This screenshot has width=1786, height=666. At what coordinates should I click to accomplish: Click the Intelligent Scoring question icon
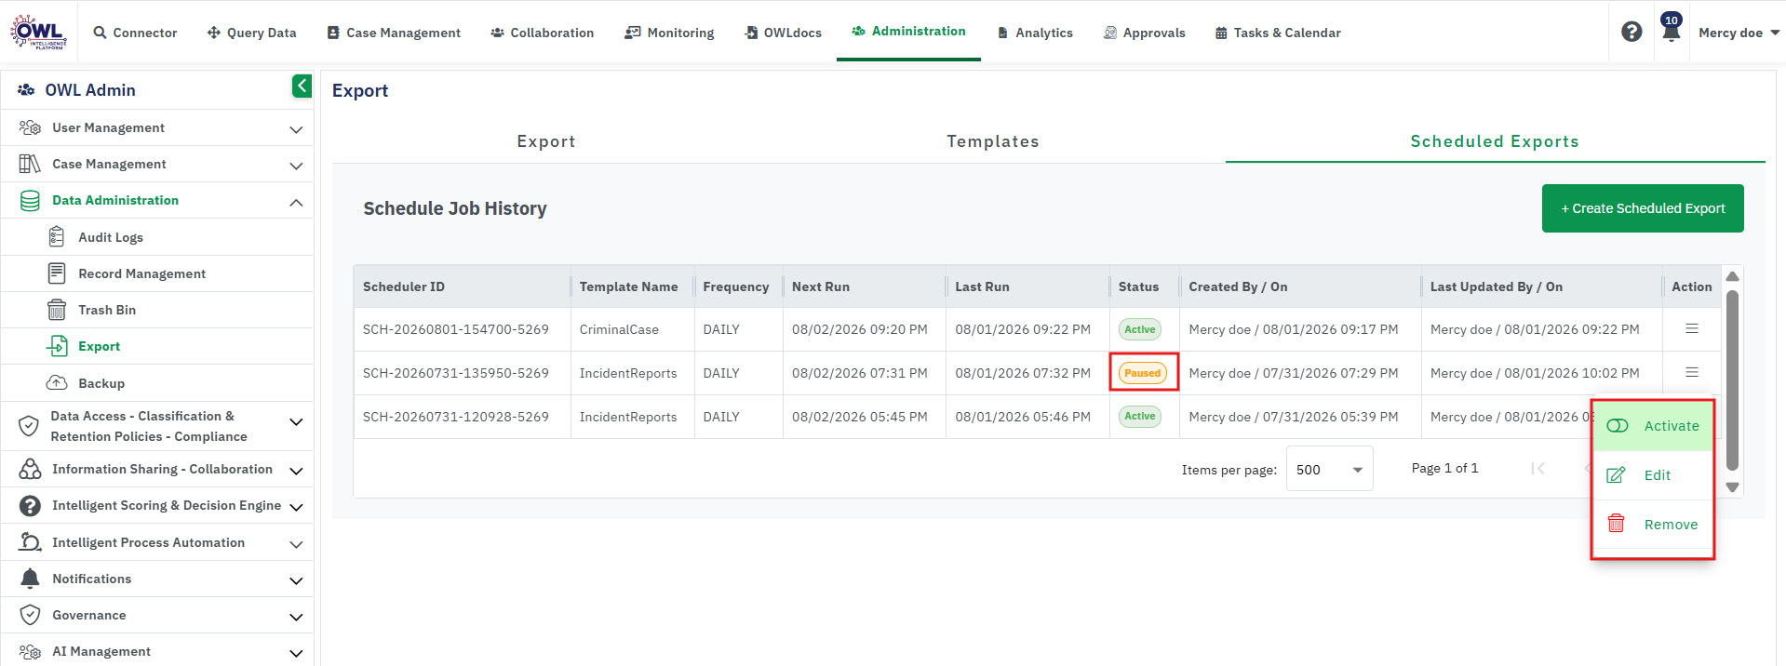pos(30,505)
